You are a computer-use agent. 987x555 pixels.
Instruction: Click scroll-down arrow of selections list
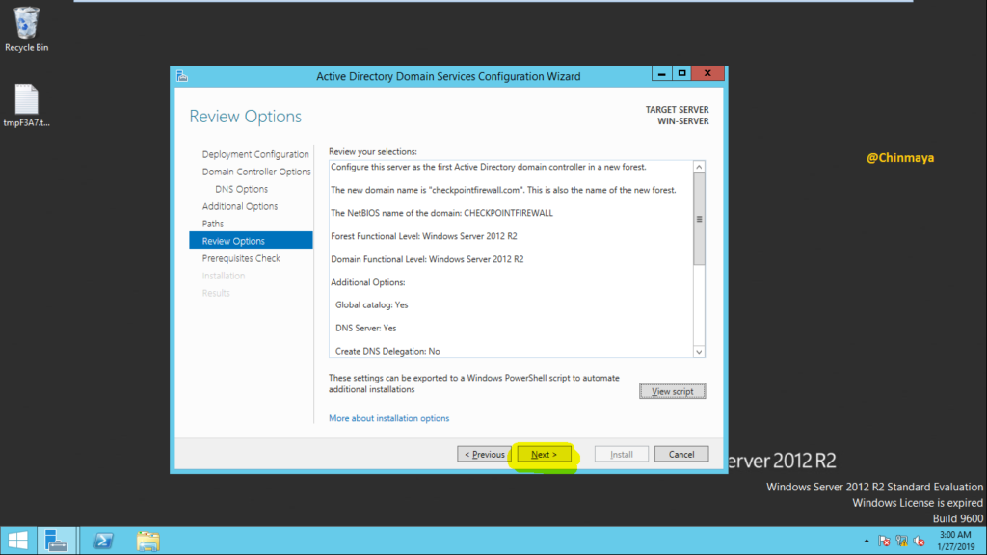[x=699, y=352]
